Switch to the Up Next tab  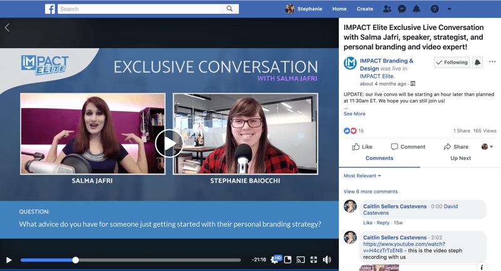460,158
